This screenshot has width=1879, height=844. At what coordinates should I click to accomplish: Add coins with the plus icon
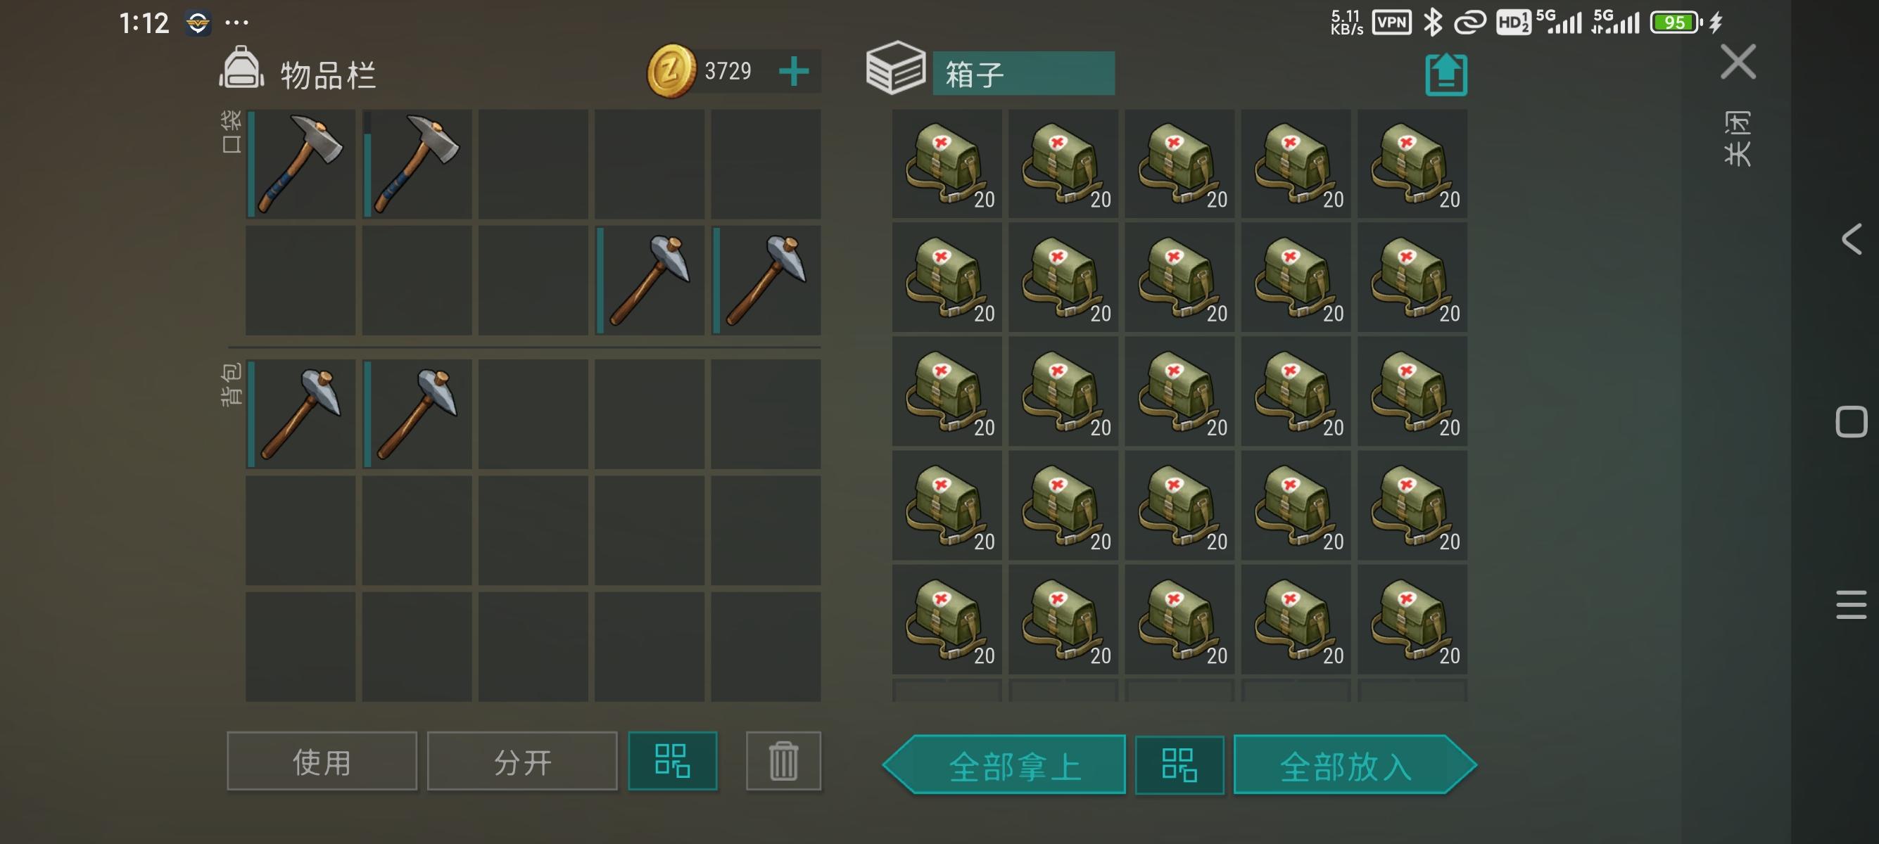pyautogui.click(x=794, y=72)
